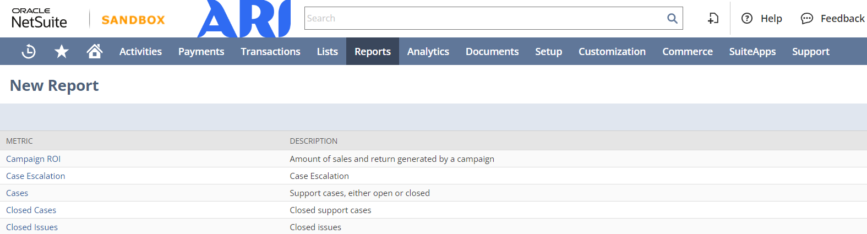
Task: Go to the Home dashboard icon
Action: tap(95, 52)
